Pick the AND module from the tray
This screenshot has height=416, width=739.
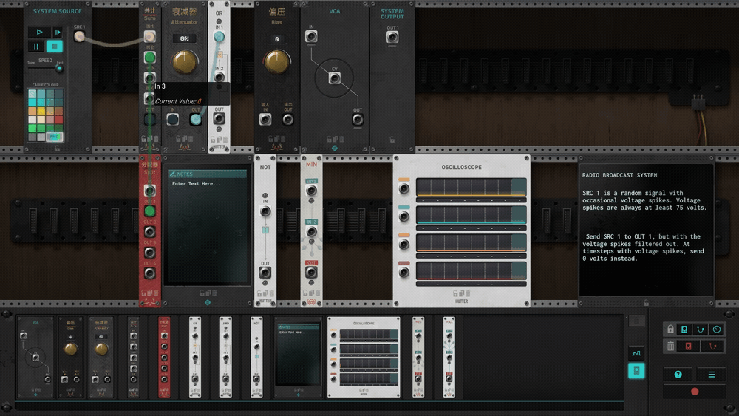pyautogui.click(x=225, y=357)
